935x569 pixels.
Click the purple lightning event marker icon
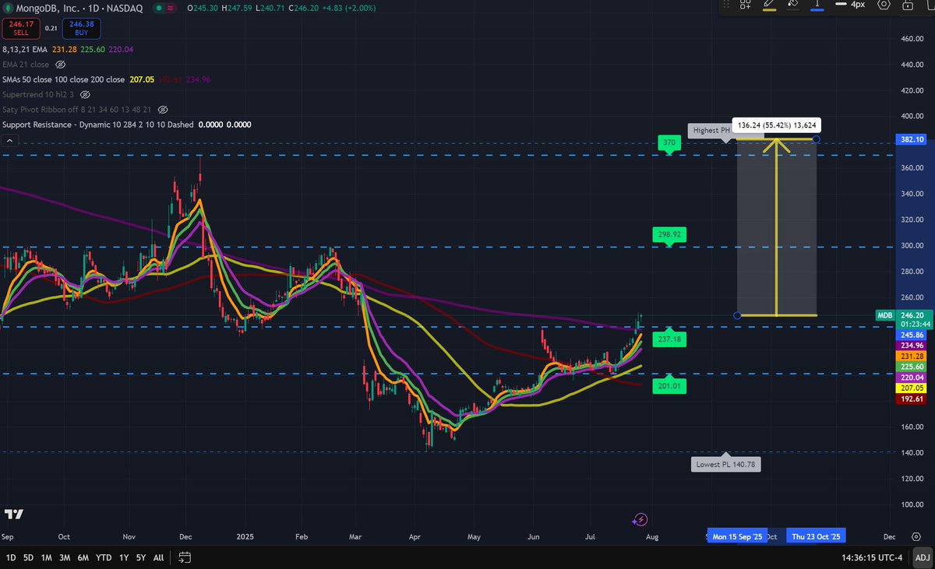pyautogui.click(x=640, y=519)
